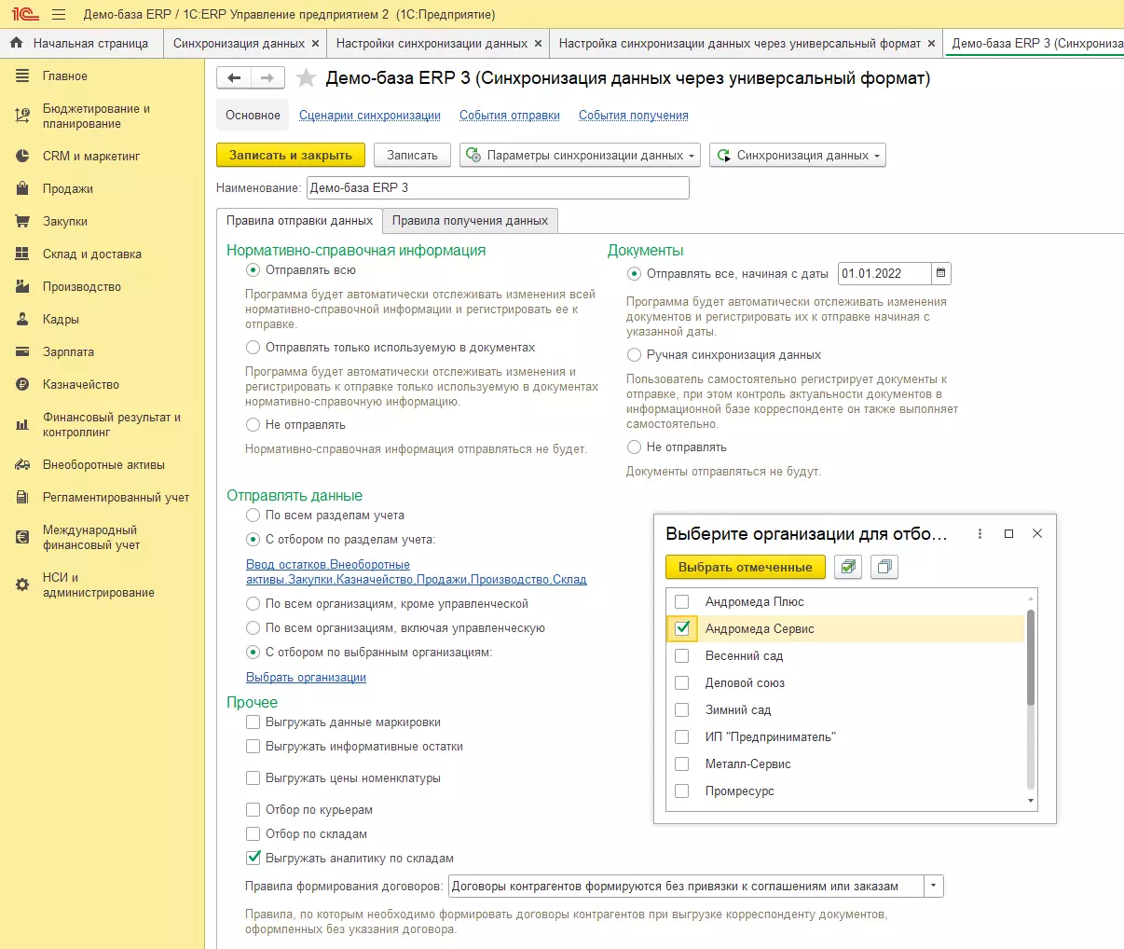
Task: Open the calendar picker for the date
Action: click(x=941, y=273)
